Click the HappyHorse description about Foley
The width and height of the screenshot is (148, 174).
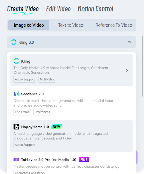(60, 136)
